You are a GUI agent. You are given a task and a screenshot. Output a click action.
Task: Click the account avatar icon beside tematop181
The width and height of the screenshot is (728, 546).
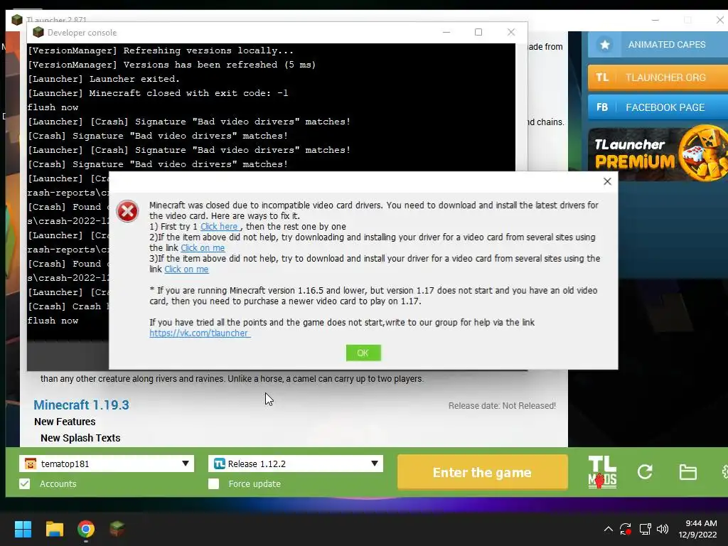point(31,464)
